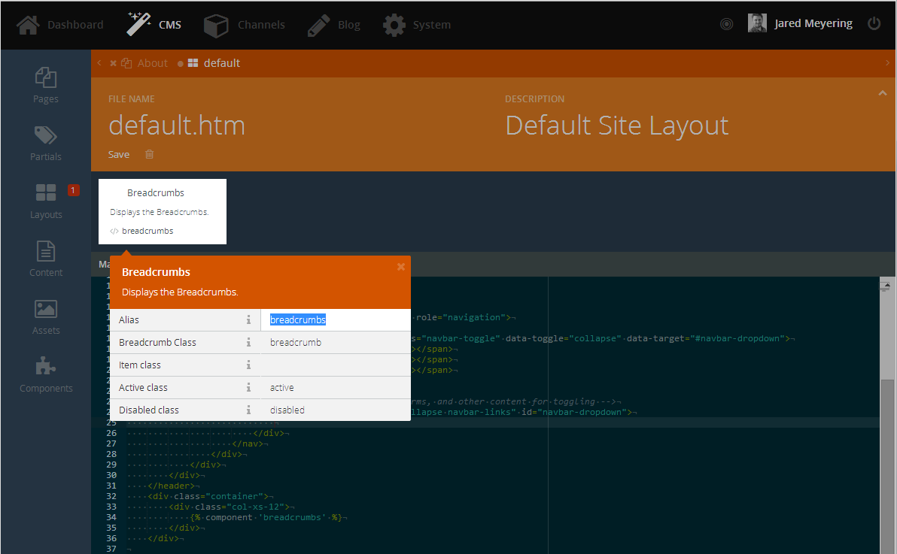
Task: Click the tabs scroll left chevron
Action: pos(99,63)
